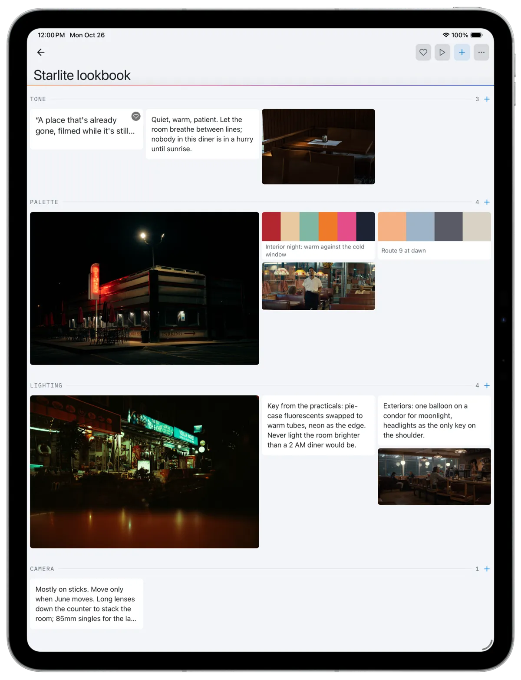The image size is (521, 680).
Task: Tap the 12:00 PM clock in status bar
Action: 51,35
